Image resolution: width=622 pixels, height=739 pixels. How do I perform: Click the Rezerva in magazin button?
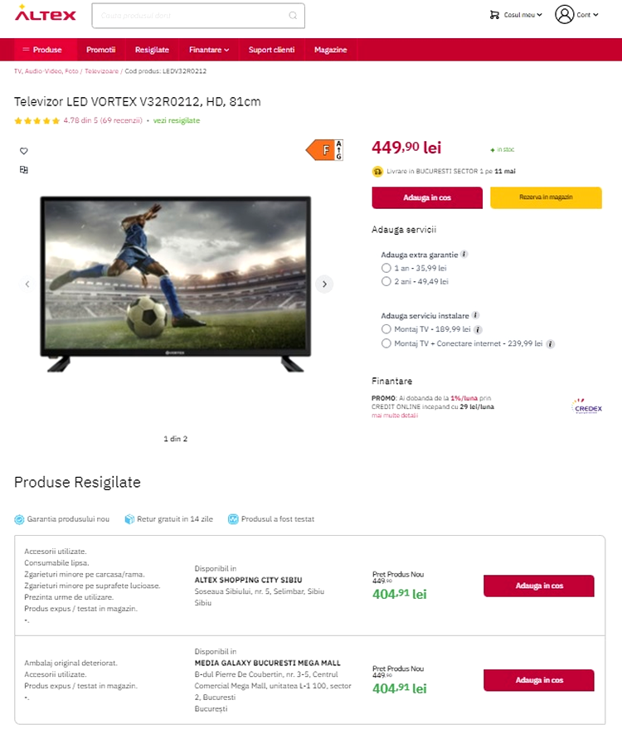pos(546,197)
